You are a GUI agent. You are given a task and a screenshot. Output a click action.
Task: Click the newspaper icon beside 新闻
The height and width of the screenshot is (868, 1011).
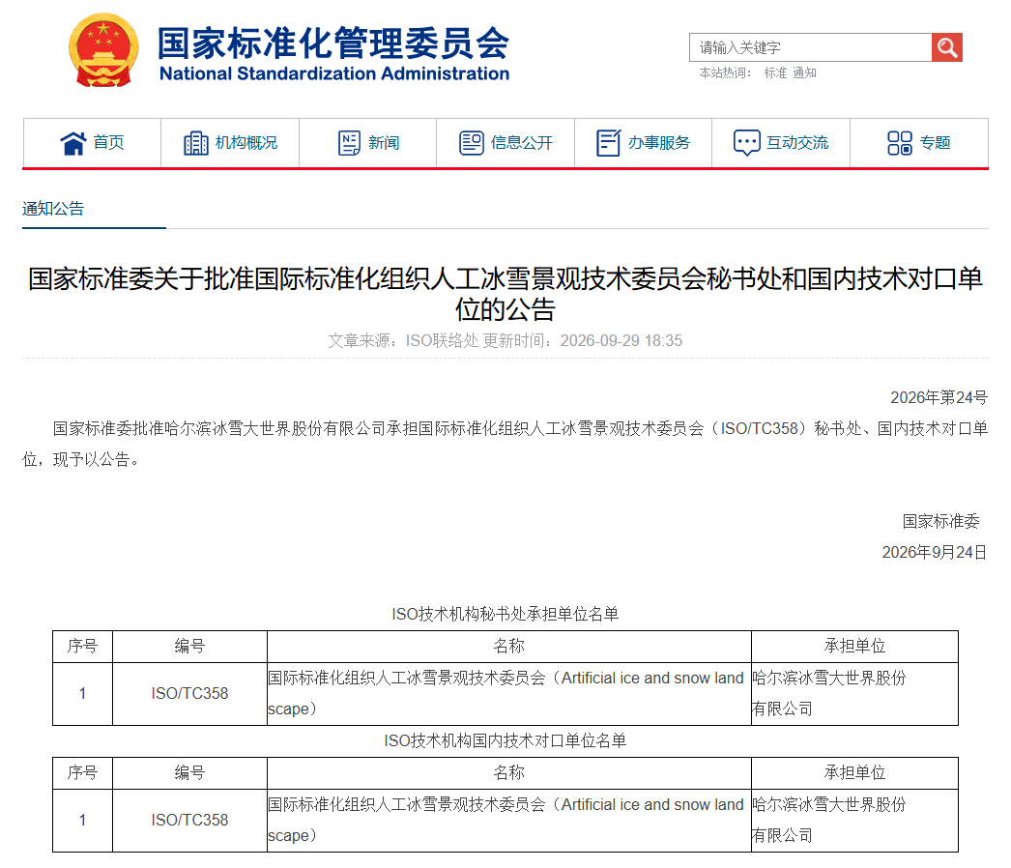pos(349,142)
